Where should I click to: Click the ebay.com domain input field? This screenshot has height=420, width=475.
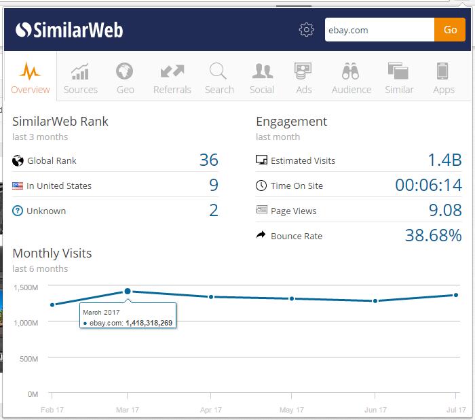point(379,30)
